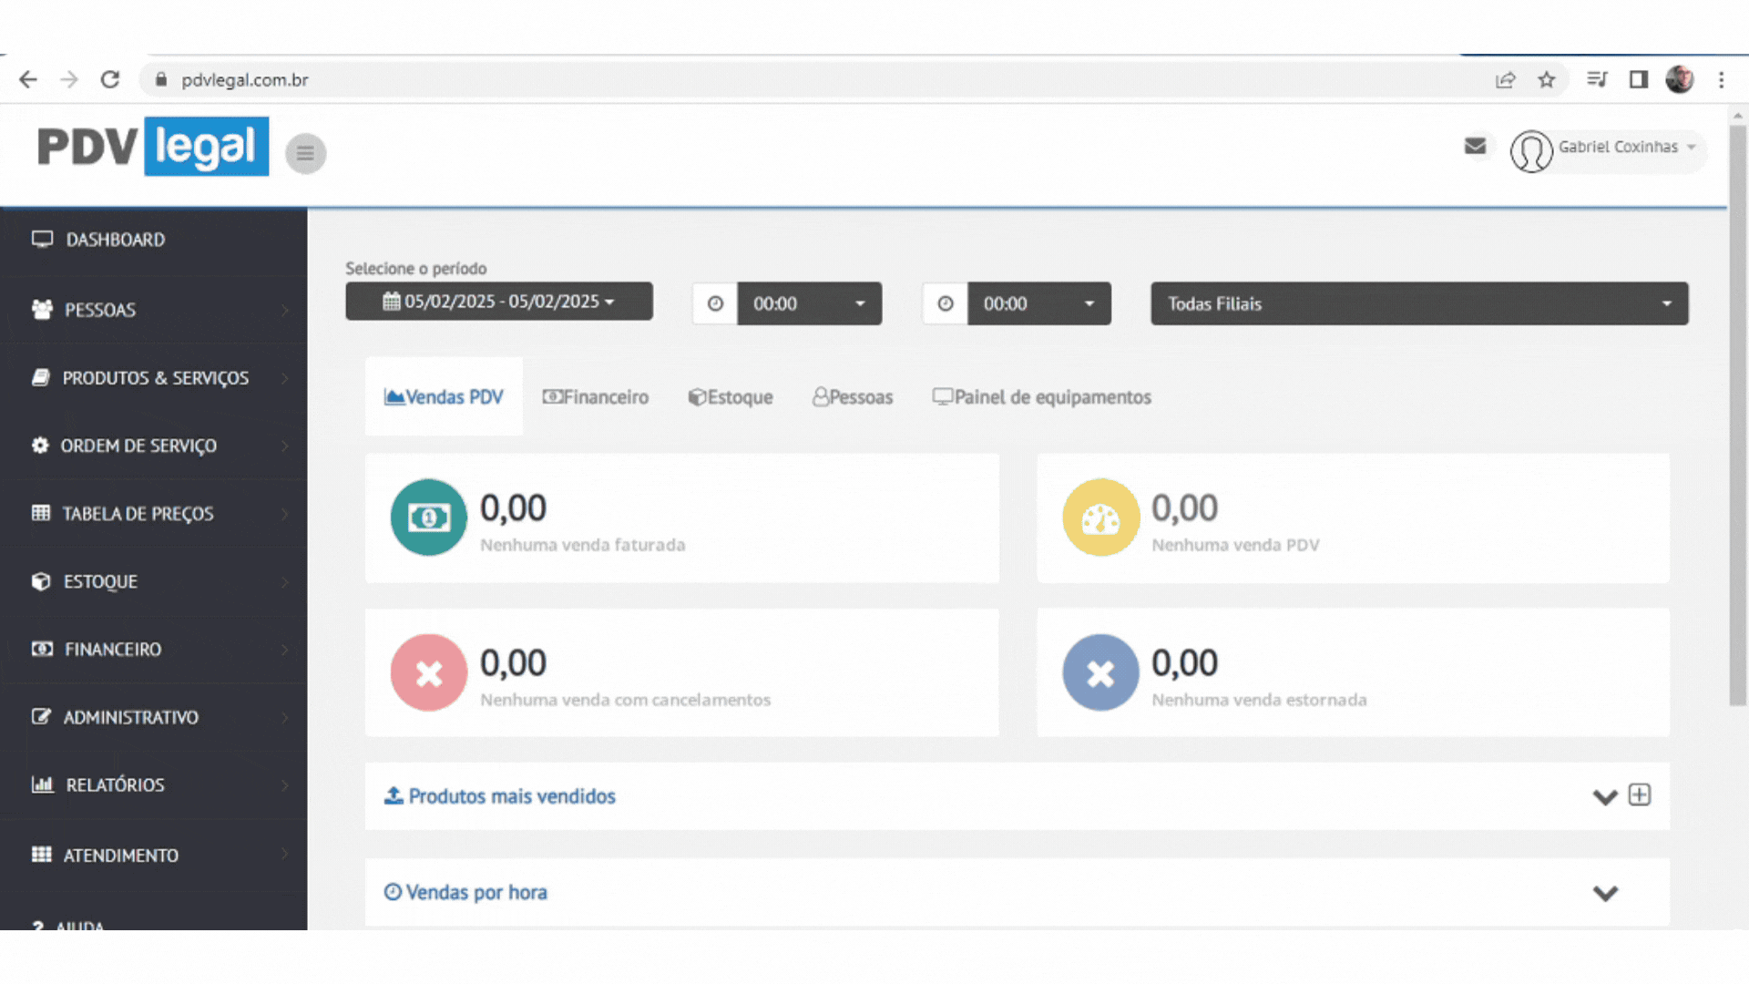Click the blue refunded sales X icon

point(1100,672)
